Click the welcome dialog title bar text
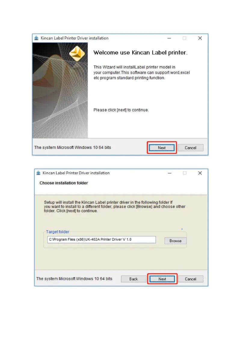The height and width of the screenshot is (358, 252). [74, 38]
